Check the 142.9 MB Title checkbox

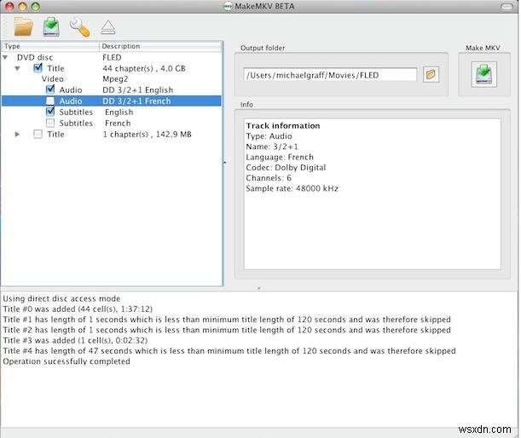click(38, 134)
